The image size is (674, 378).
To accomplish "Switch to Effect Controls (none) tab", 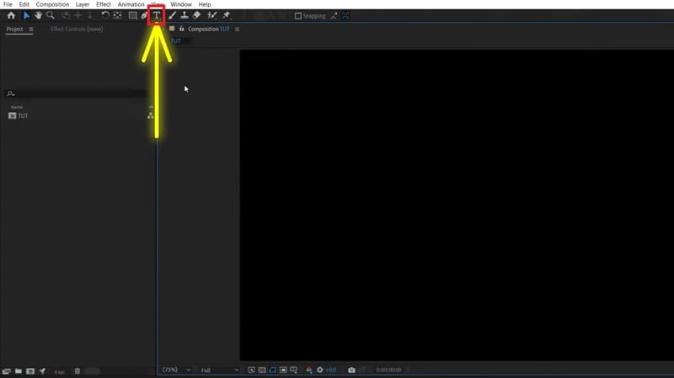I will 77,29.
